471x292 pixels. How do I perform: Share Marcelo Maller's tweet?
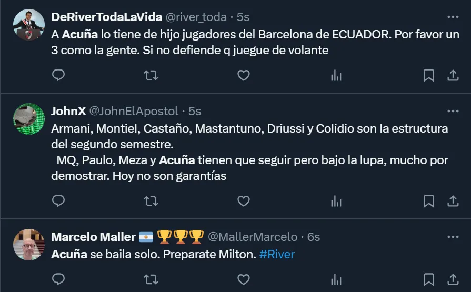453,278
